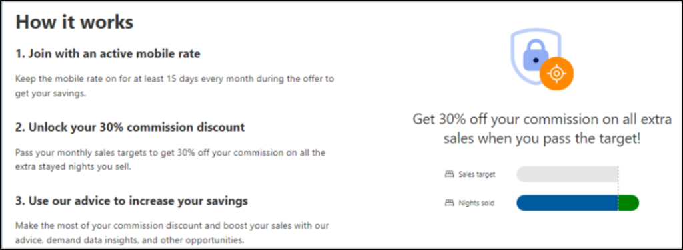Click the shield outline graphic
683x250 pixels.
tap(536, 56)
